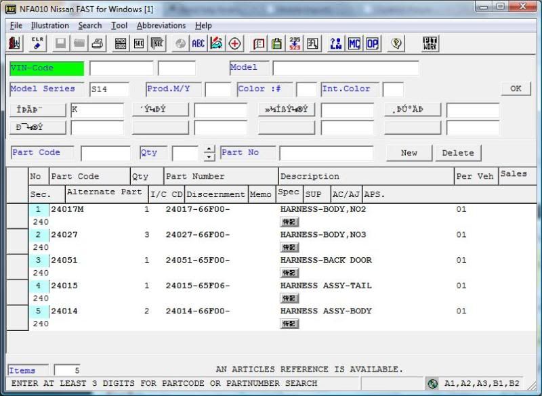This screenshot has height=396, width=542.
Task: Click the green clipboard icon
Action: pyautogui.click(x=276, y=43)
